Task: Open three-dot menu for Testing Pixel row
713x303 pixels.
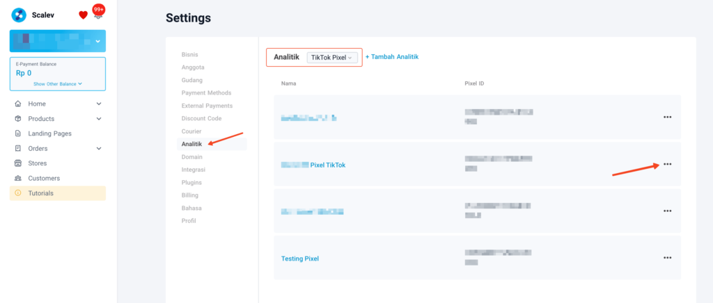Action: [x=667, y=258]
